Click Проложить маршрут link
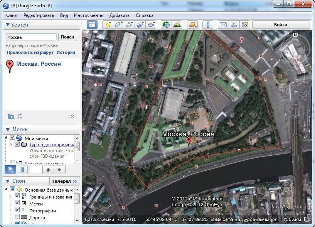 [x=30, y=52]
